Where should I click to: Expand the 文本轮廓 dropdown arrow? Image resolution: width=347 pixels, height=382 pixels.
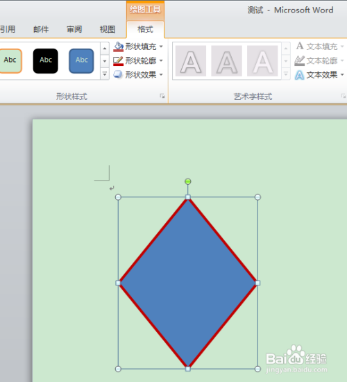[x=342, y=60]
